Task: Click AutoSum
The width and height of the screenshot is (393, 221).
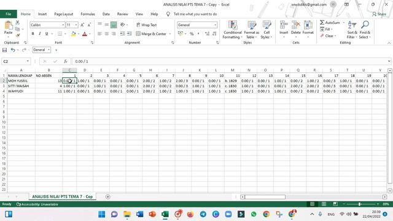Action: point(330,23)
